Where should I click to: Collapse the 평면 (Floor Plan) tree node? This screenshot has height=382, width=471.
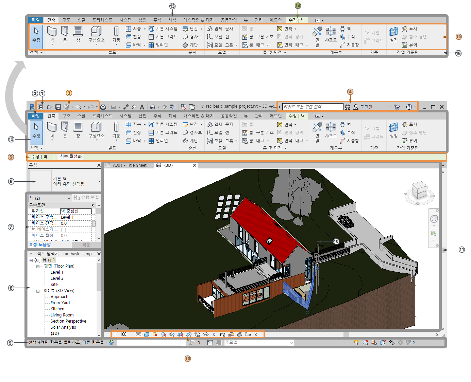click(x=38, y=267)
